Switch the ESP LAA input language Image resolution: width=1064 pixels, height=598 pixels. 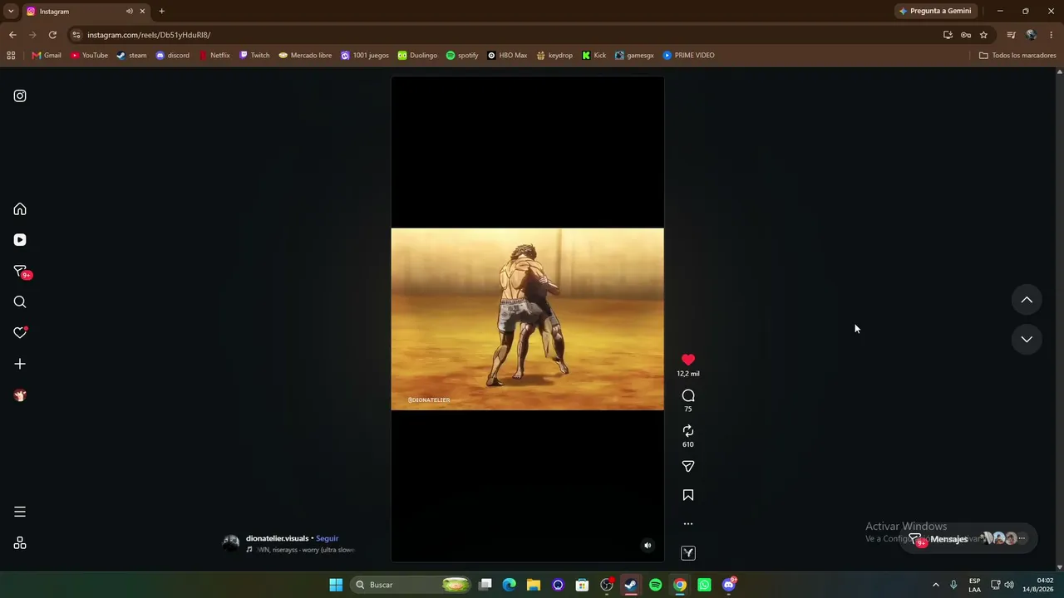click(974, 585)
